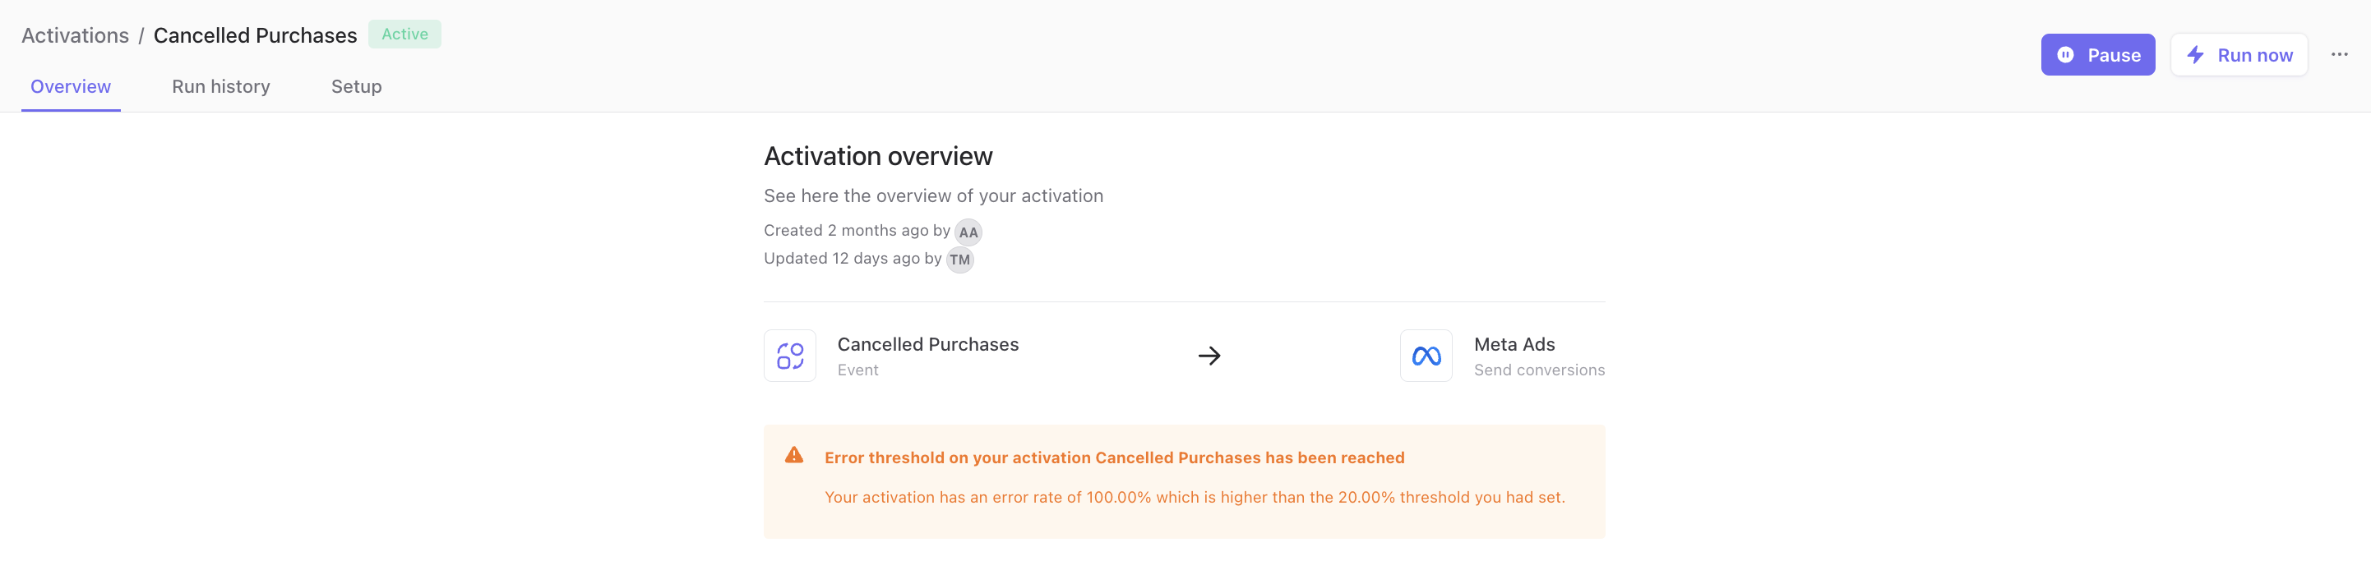The height and width of the screenshot is (570, 2371).
Task: Open the three-dot more options menu
Action: (2339, 54)
